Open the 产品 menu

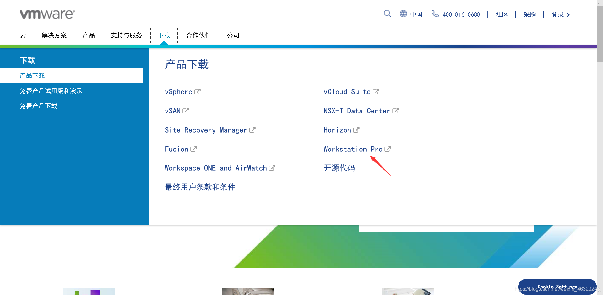(x=89, y=35)
